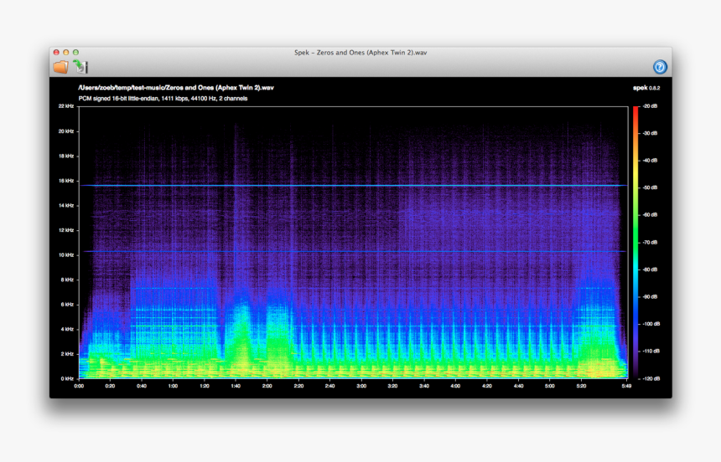Click the '2 kHz' frequency axis label
This screenshot has height=462, width=721.
coord(67,354)
